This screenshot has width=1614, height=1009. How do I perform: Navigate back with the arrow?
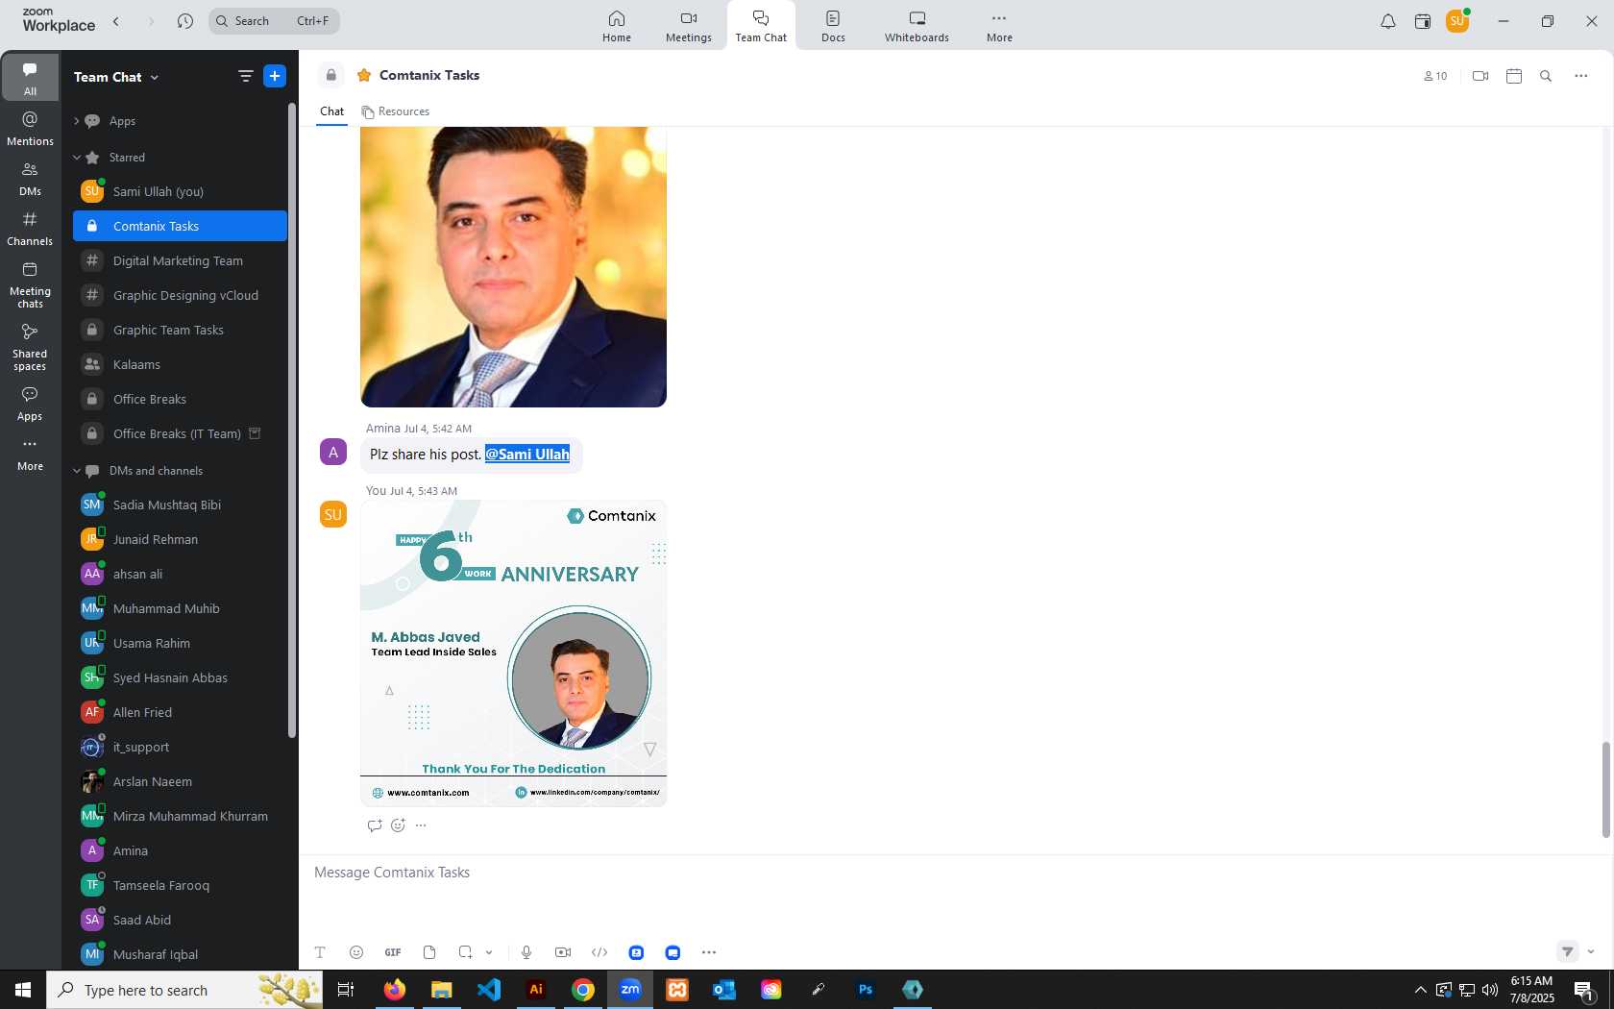[x=116, y=21]
